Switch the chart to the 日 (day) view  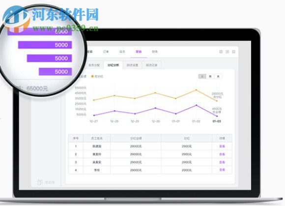202,76
